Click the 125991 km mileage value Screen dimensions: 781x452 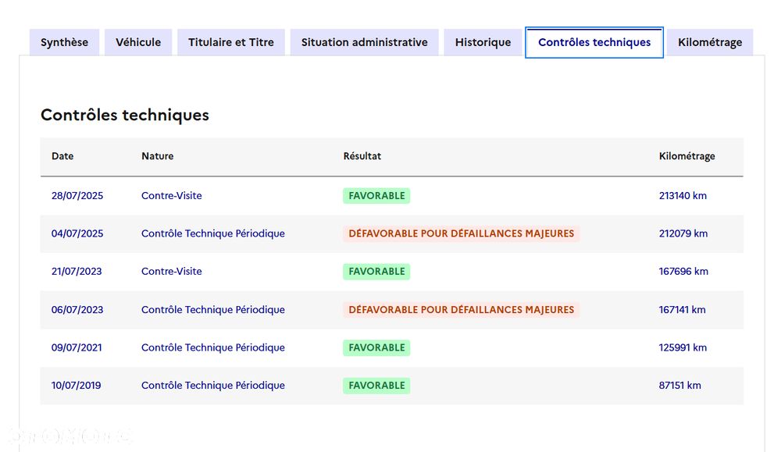[x=683, y=347]
